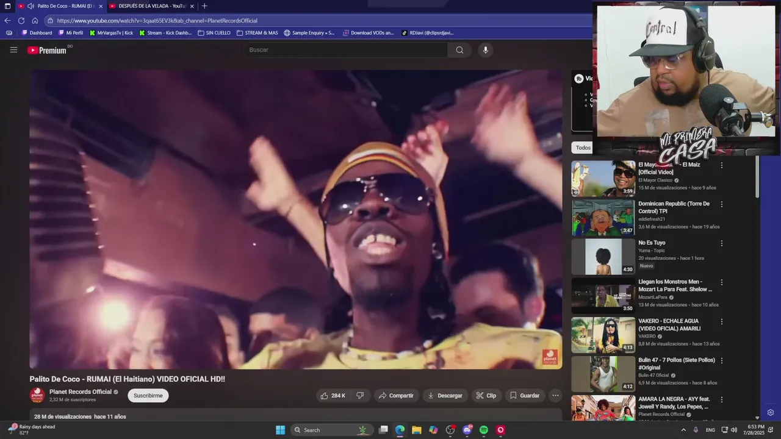Subscribe with the Suscribirme button
The width and height of the screenshot is (781, 439).
(148, 396)
